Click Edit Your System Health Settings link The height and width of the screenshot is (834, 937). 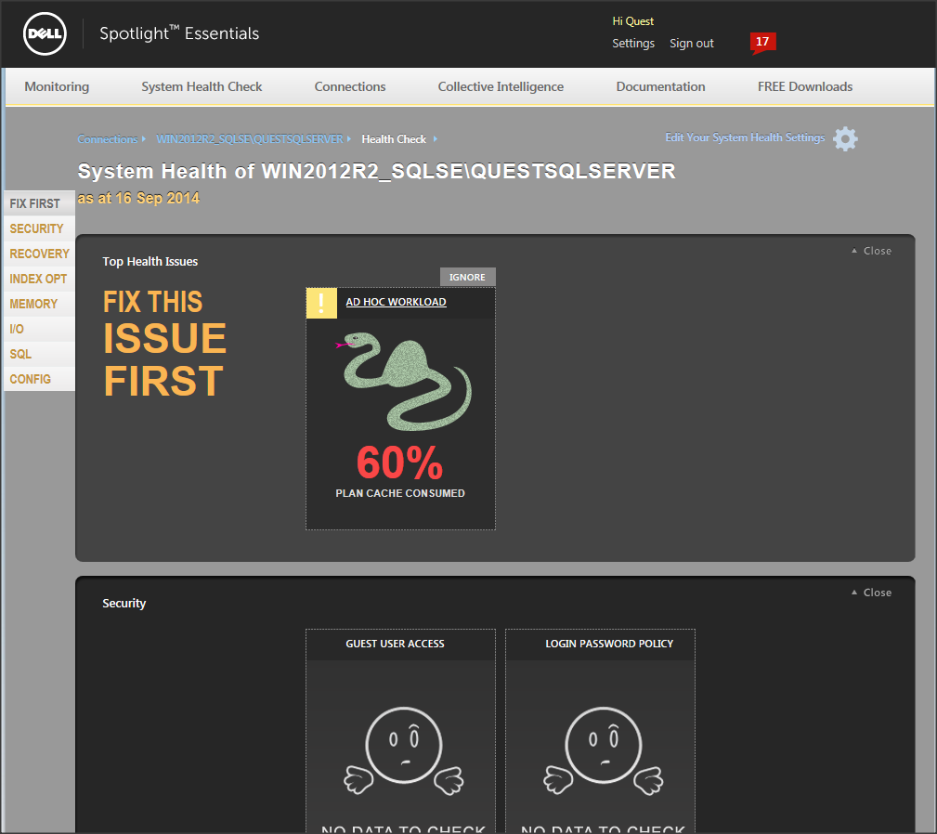(745, 137)
